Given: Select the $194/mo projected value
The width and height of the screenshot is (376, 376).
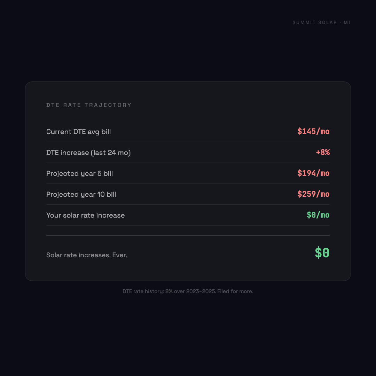Looking at the screenshot, I should [313, 173].
